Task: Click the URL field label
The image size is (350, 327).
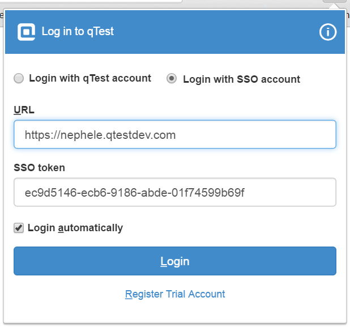Action: (24, 110)
